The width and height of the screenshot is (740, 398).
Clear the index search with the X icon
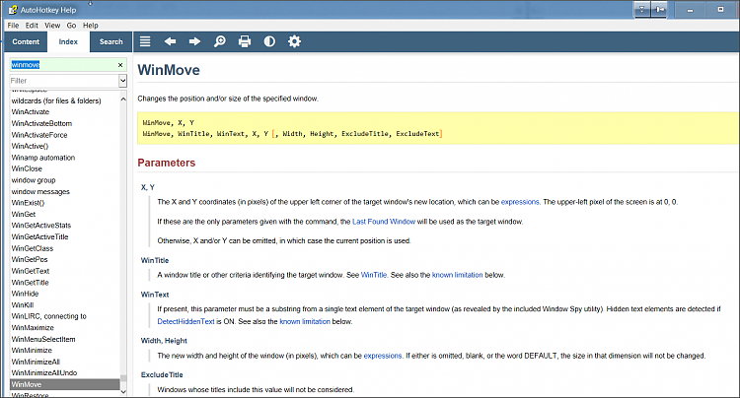(120, 65)
